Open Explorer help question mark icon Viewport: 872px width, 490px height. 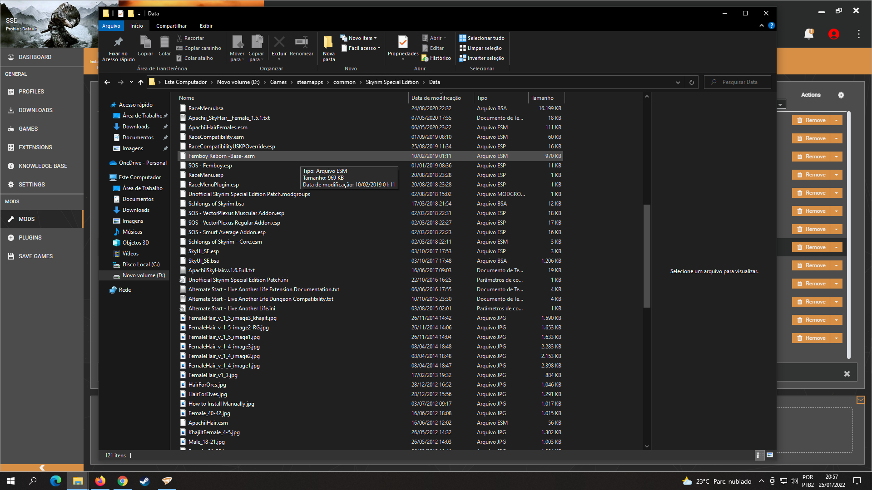771,26
